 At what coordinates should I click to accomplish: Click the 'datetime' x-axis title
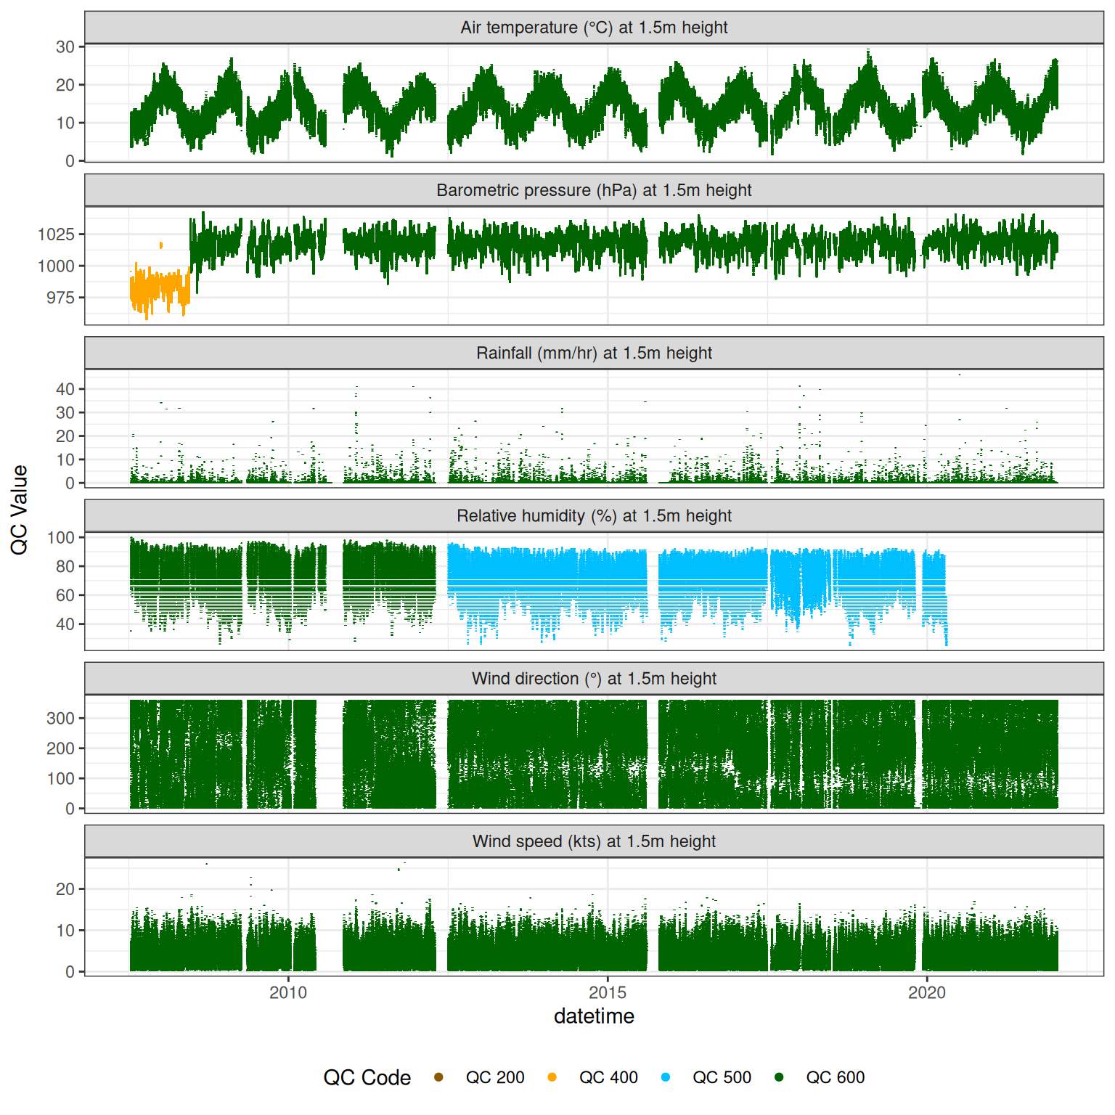594,1016
